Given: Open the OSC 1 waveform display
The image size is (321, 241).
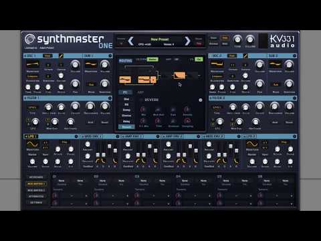Looking at the screenshot, I should pos(33,64).
